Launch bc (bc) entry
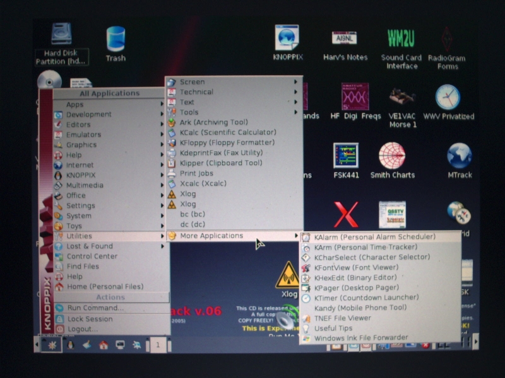Image resolution: width=505 pixels, height=378 pixels. click(233, 214)
